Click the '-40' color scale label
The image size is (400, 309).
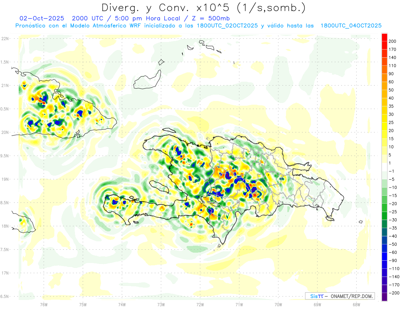[x=393, y=236]
